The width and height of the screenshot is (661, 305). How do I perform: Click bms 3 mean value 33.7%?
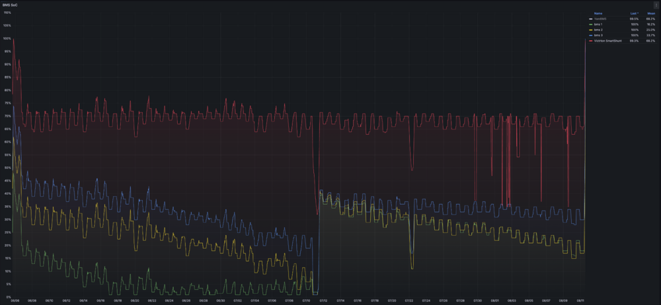[x=652, y=36]
